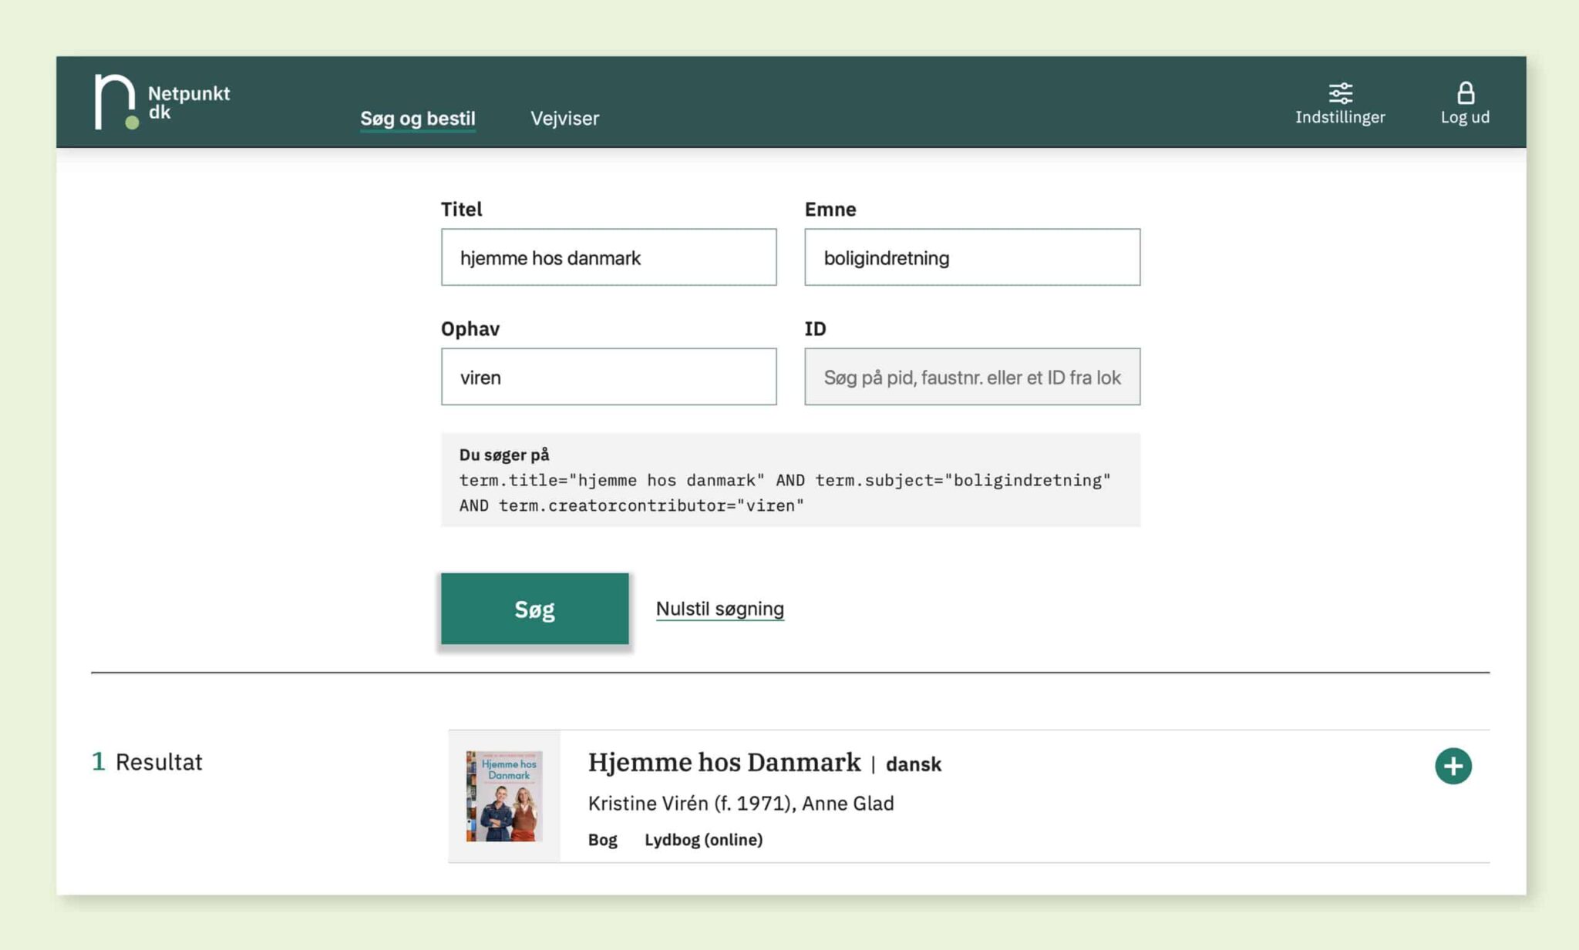Click the Netpunkt 'n' logo icon

[x=115, y=102]
